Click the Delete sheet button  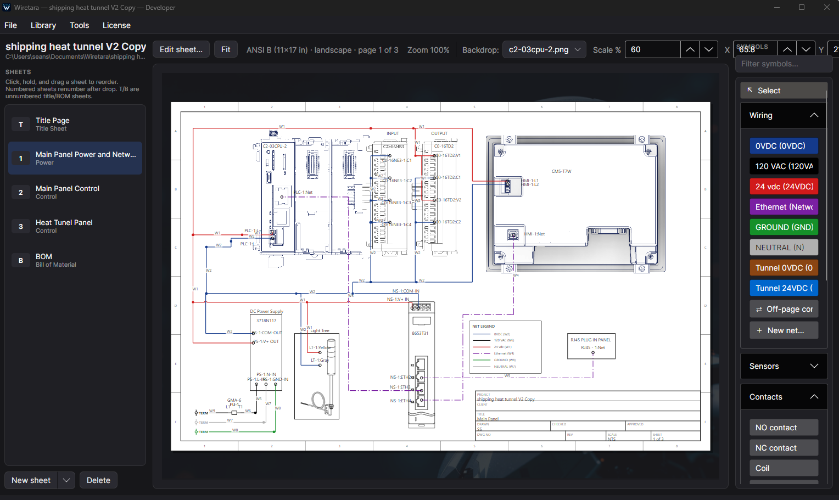(x=98, y=480)
